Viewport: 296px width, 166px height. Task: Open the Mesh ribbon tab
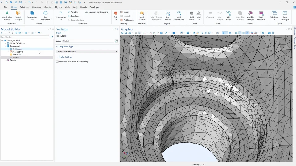67,7
